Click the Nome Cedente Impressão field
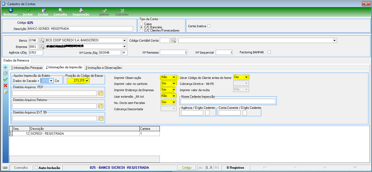Image resolution: width=372 pixels, height=172 pixels. (x=228, y=101)
